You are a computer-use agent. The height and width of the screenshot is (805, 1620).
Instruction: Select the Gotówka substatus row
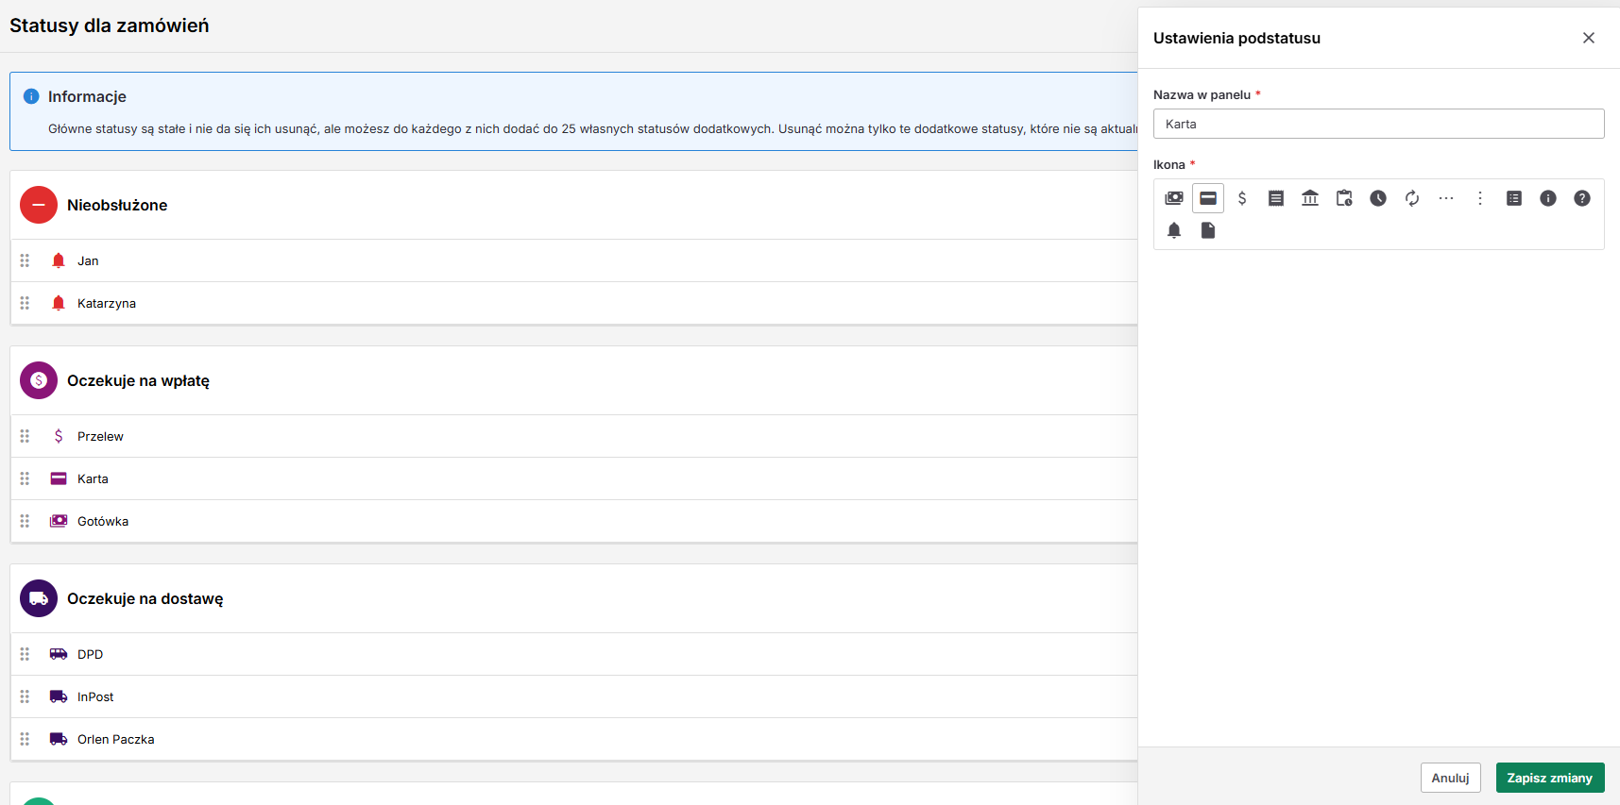573,521
